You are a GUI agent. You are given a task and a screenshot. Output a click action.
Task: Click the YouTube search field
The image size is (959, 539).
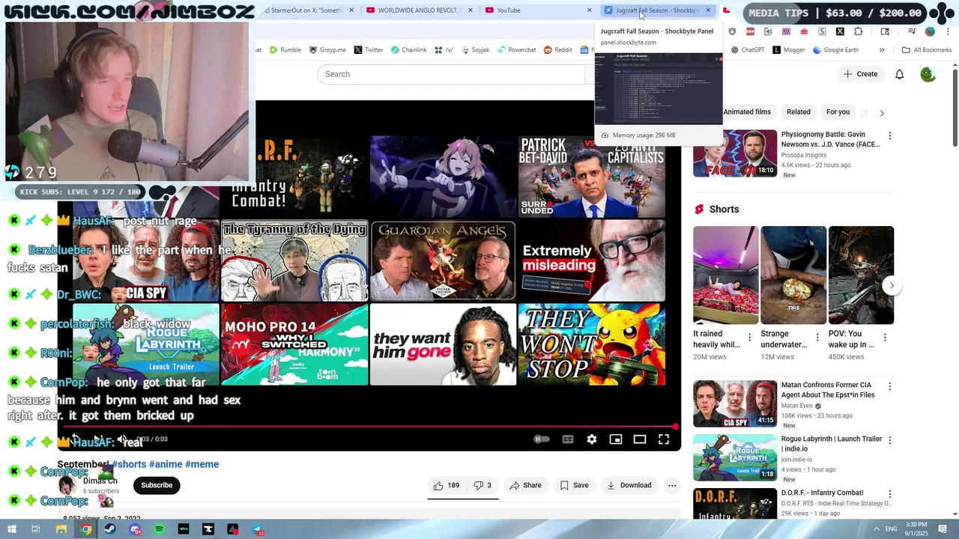(451, 74)
